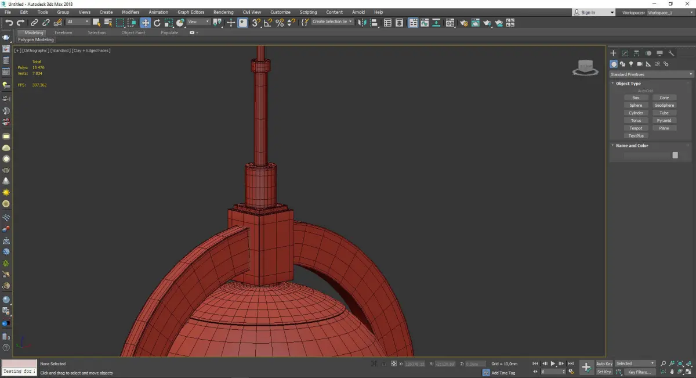Screen dimensions: 696x378
Task: Select the Lights category icon
Action: [x=630, y=64]
